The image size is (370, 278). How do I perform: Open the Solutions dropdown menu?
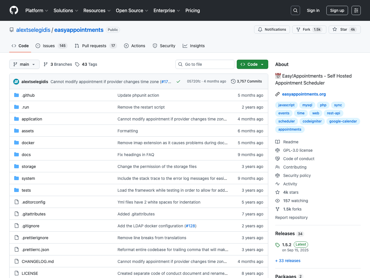[66, 10]
